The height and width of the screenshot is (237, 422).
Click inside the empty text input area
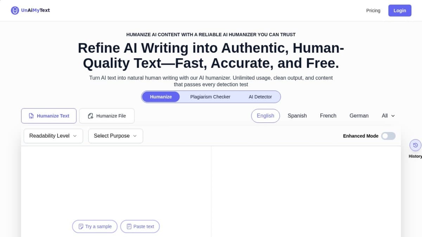[116, 183]
